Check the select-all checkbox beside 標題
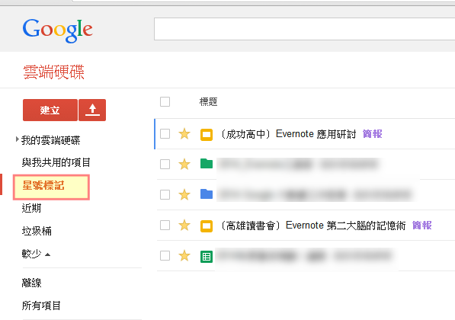455x320 pixels. coord(165,102)
